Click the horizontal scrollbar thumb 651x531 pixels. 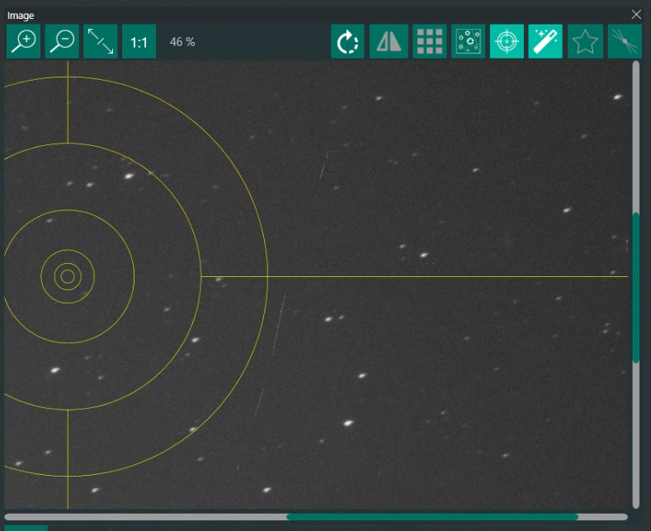click(x=432, y=517)
